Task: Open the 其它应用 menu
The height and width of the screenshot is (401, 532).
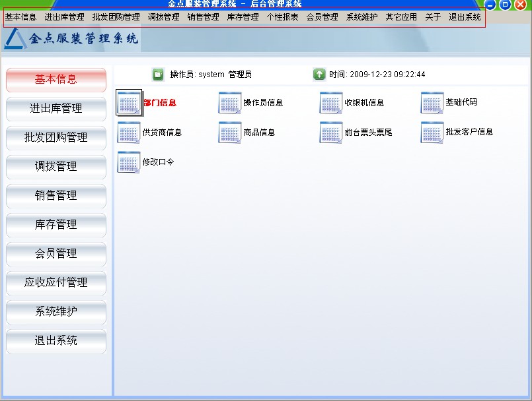Action: (x=401, y=17)
